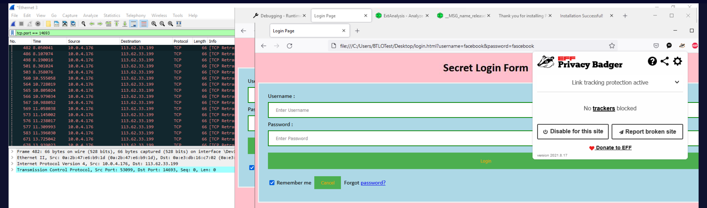Expand the Transmission Control Protocol tree row
This screenshot has width=707, height=208.
coord(12,170)
